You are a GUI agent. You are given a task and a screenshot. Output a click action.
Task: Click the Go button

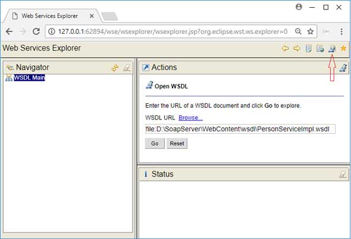point(155,143)
